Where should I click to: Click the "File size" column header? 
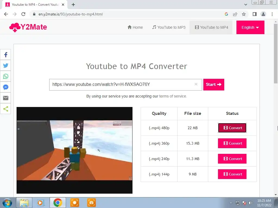(193, 113)
